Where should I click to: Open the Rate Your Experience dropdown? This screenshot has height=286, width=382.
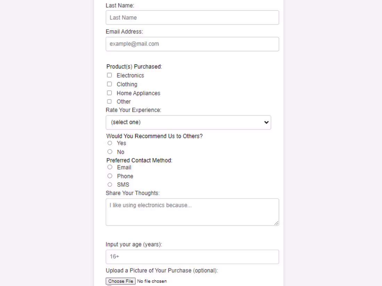[x=189, y=122]
